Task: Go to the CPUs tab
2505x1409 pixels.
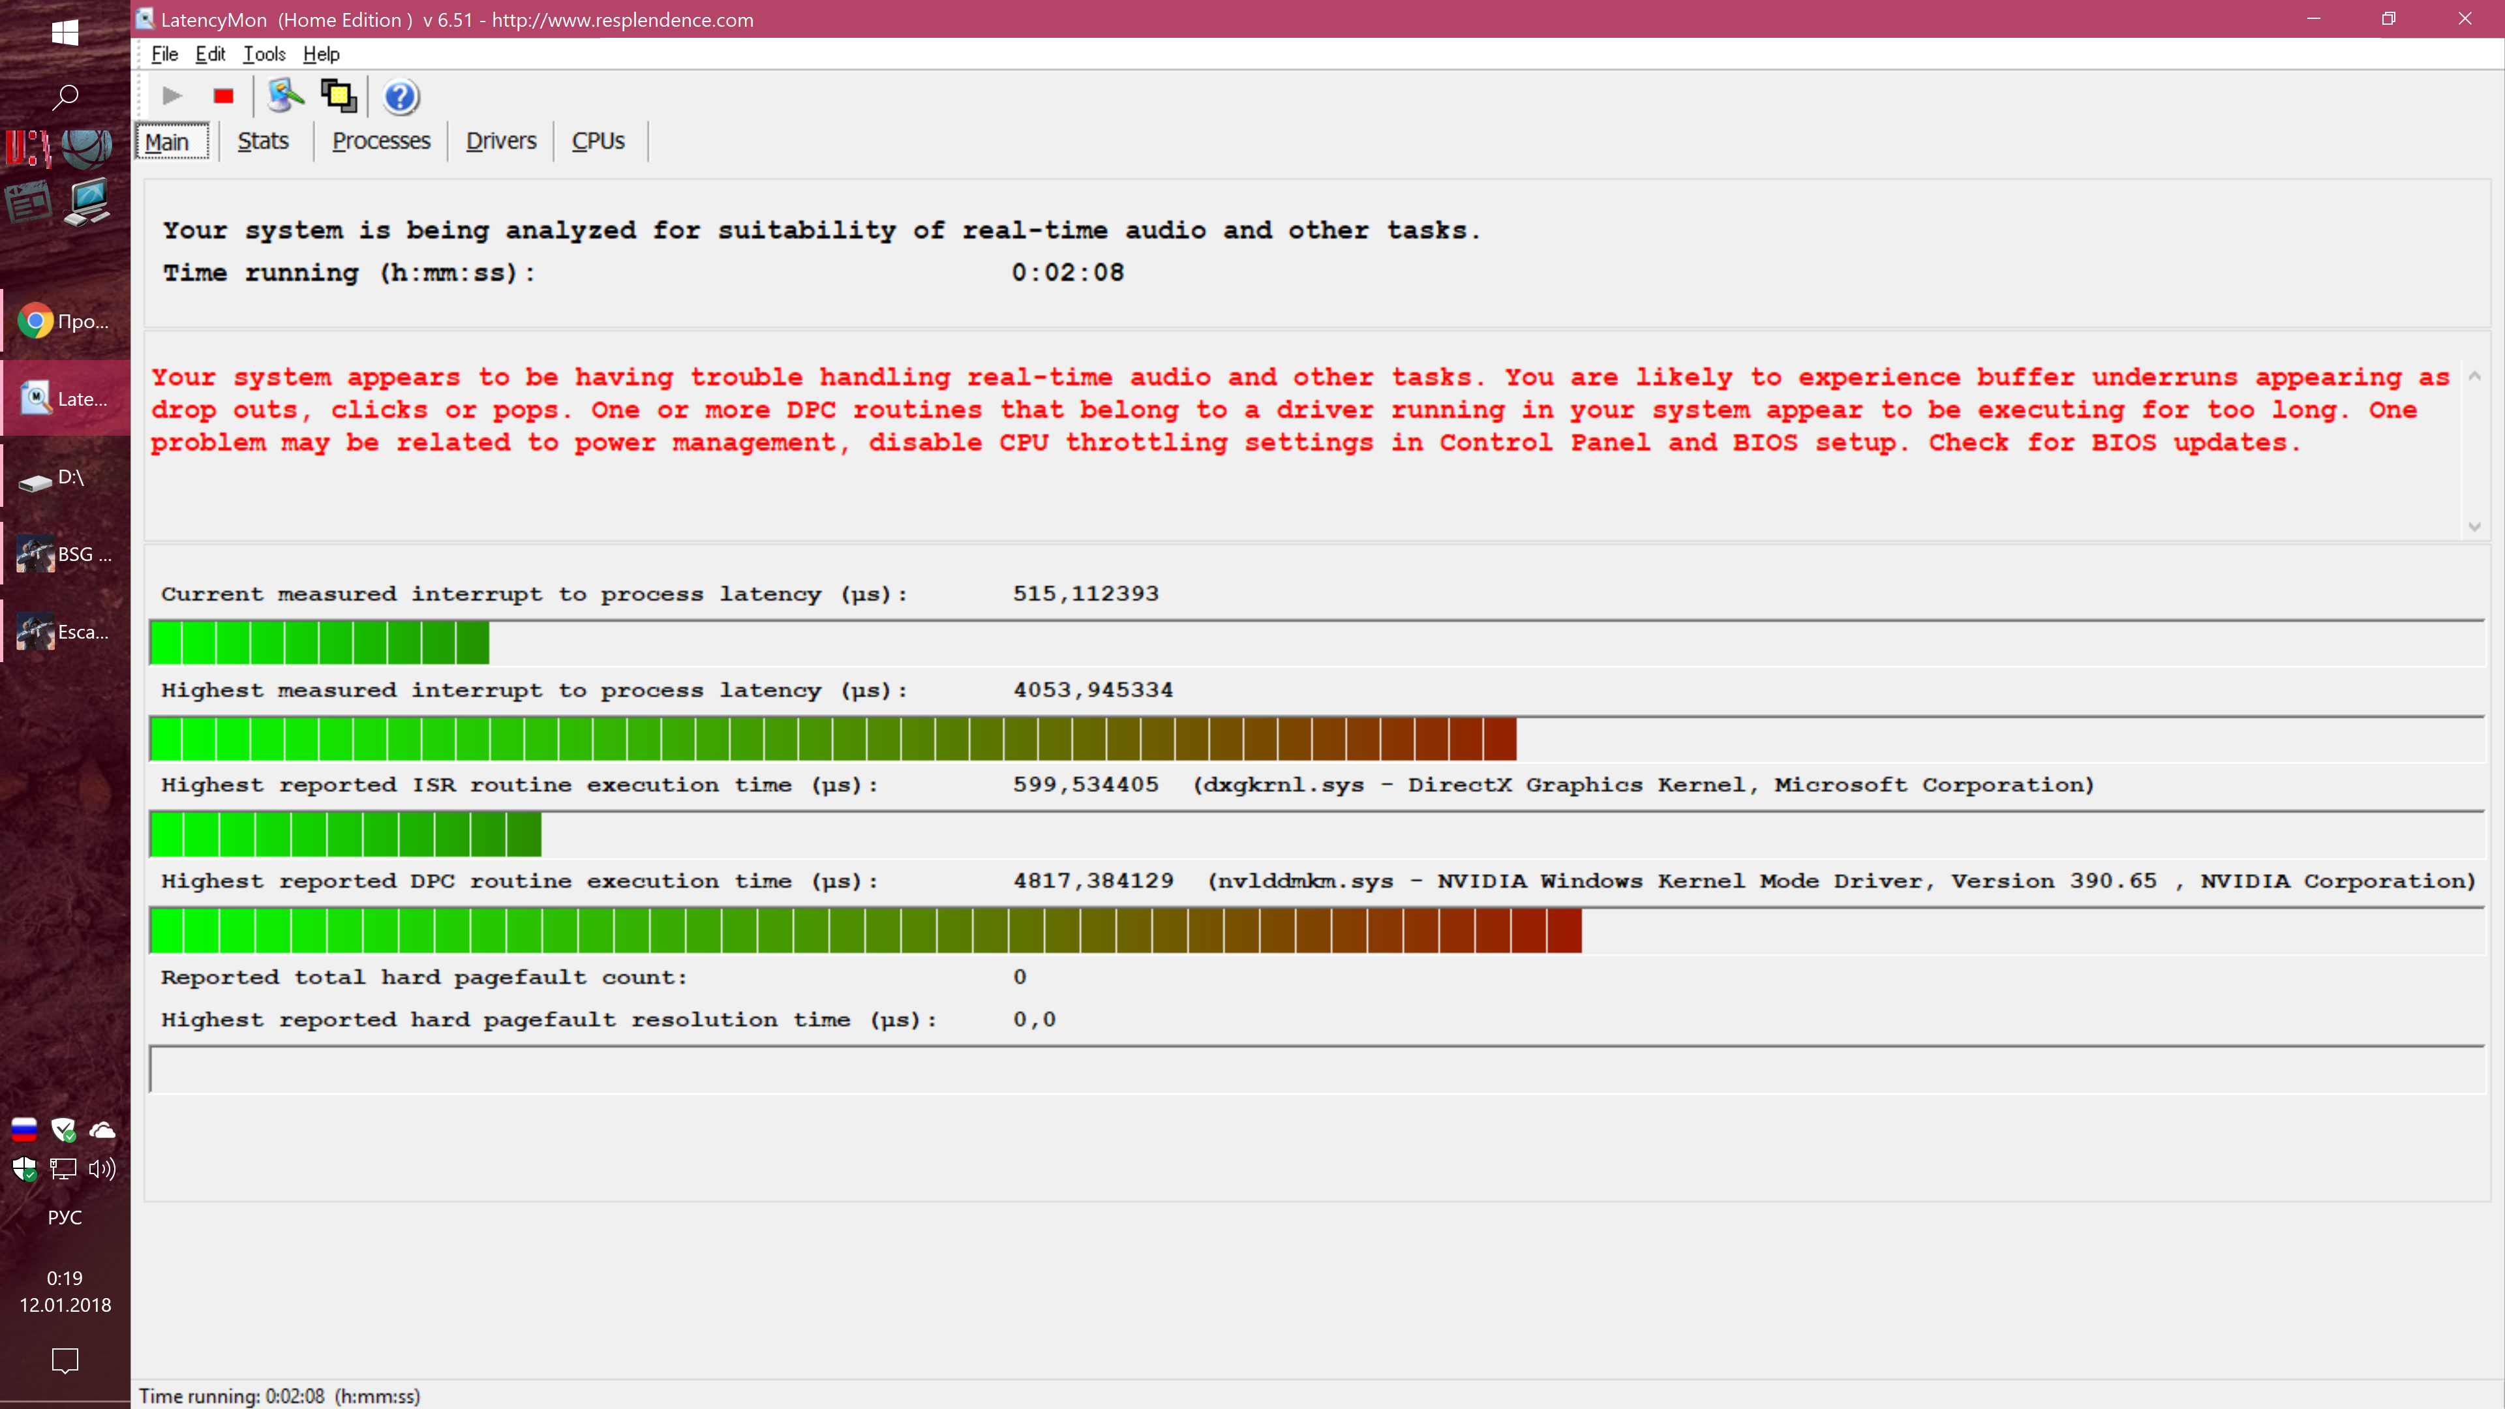Action: pos(598,141)
